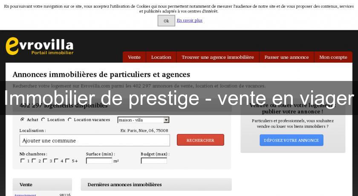Image resolution: width=358 pixels, height=196 pixels.
Task: Click the 'Ajouter une commune' location field
Action: [95, 141]
